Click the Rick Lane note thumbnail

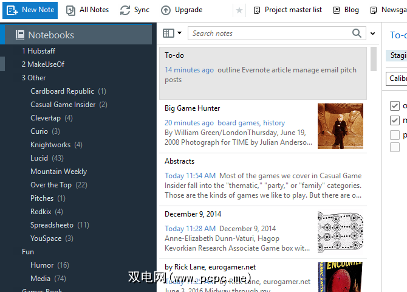pyautogui.click(x=340, y=277)
